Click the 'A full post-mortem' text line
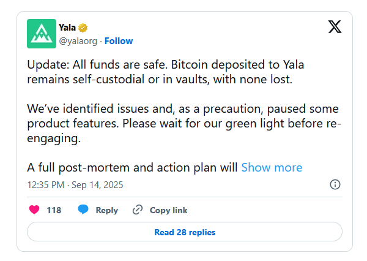The image size is (367, 261). point(132,167)
